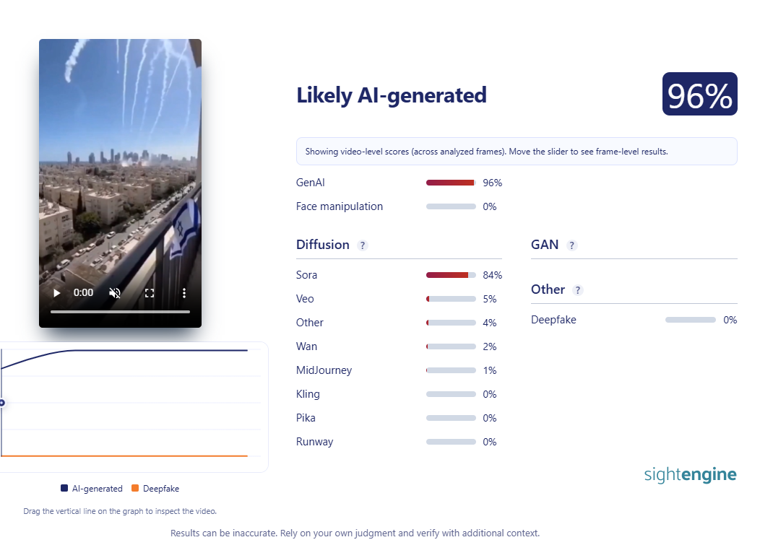
Task: Click the Sora score bar
Action: tap(451, 275)
